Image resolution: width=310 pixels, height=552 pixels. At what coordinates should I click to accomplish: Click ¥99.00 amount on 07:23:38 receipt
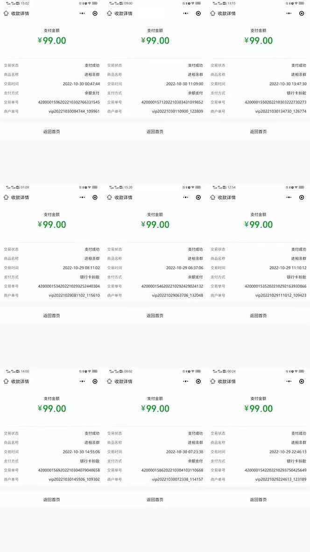tap(155, 408)
